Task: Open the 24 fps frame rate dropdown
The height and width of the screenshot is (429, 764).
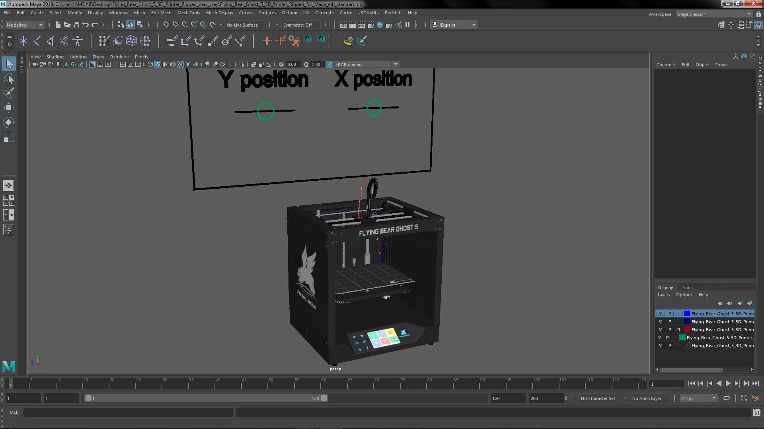Action: (698, 398)
